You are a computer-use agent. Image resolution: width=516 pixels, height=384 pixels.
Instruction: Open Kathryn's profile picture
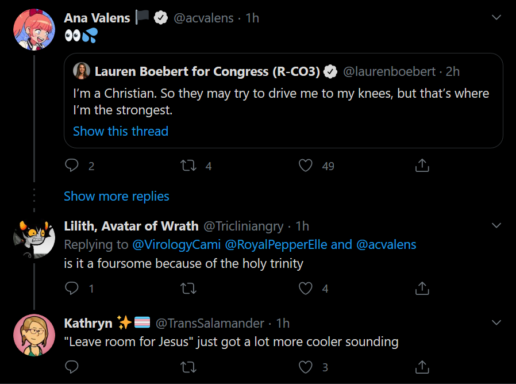(34, 335)
